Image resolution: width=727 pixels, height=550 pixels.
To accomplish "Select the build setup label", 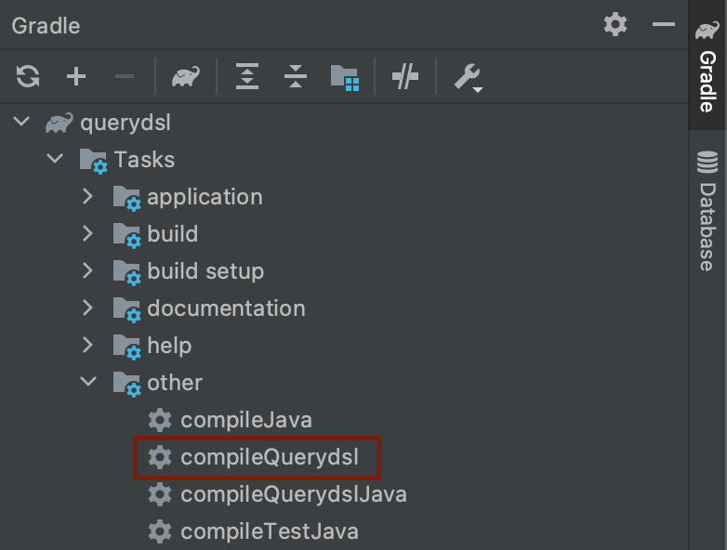I will [205, 271].
